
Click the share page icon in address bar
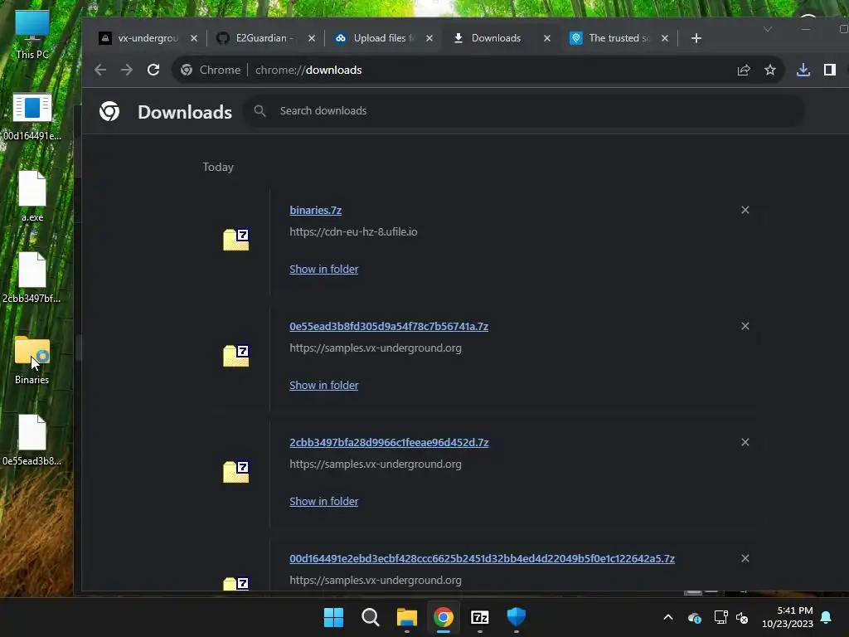(744, 70)
